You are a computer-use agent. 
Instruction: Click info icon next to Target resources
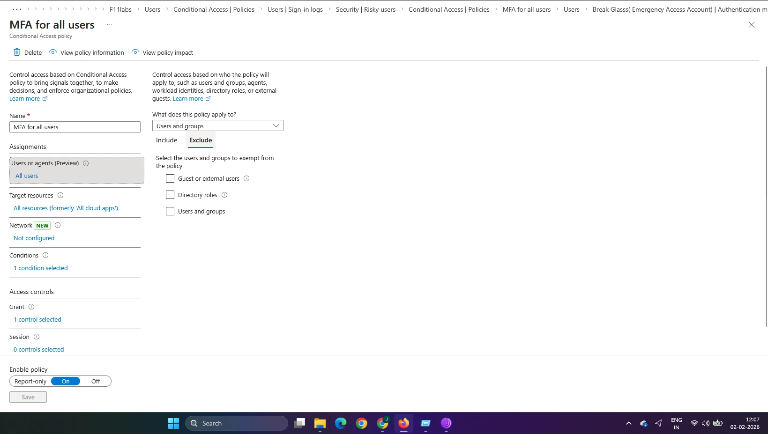tap(60, 195)
